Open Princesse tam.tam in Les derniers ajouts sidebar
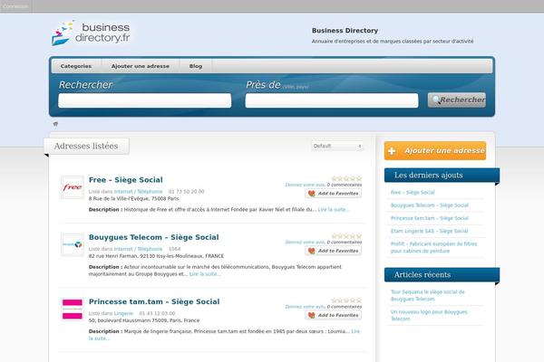The height and width of the screenshot is (362, 544). [430, 218]
